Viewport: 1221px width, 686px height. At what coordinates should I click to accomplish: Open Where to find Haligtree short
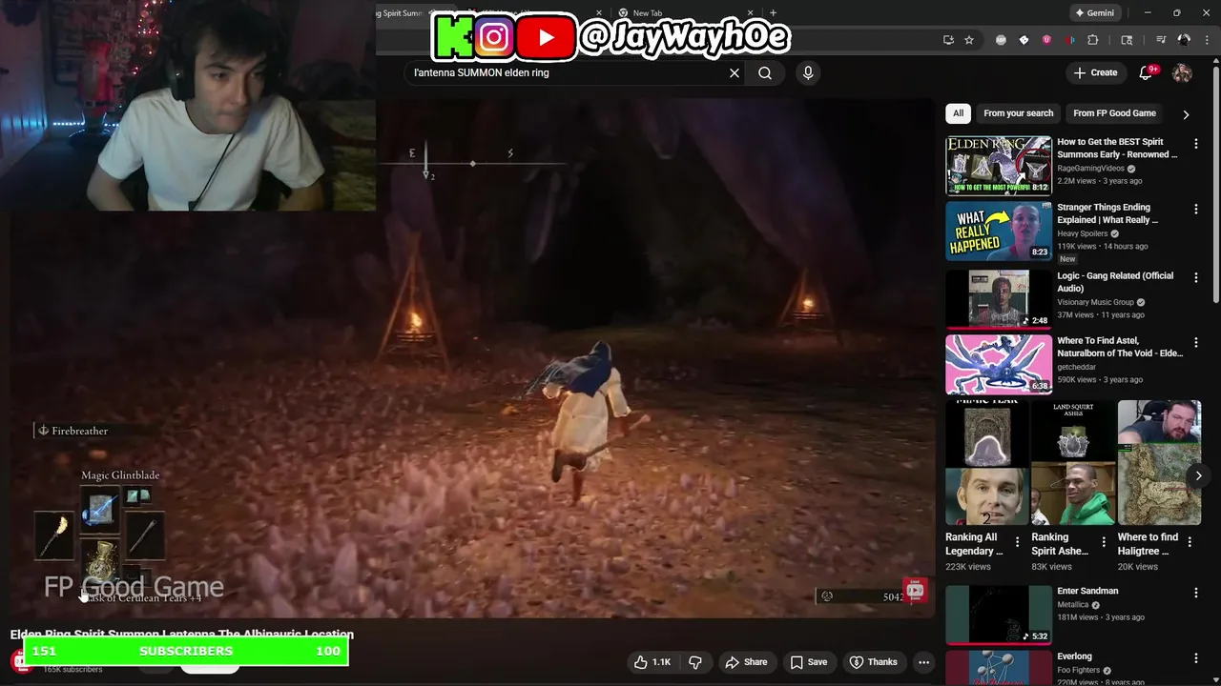point(1159,463)
